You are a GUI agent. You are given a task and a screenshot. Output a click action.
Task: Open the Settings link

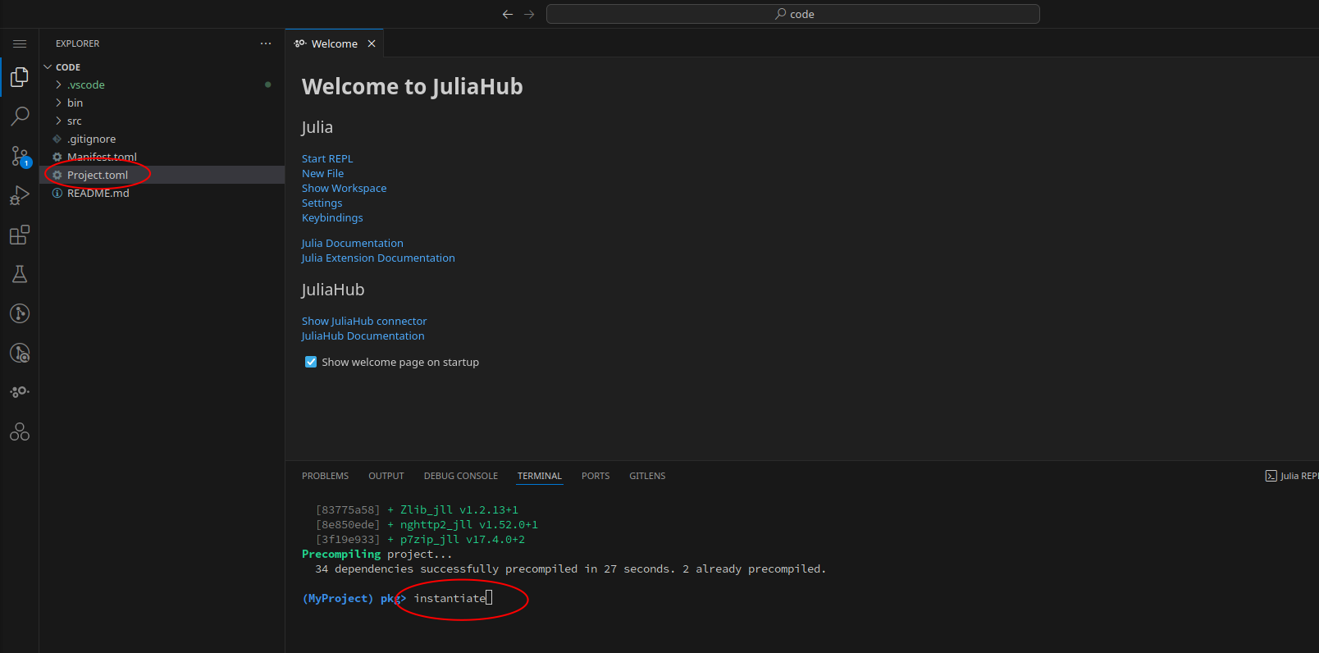(322, 203)
